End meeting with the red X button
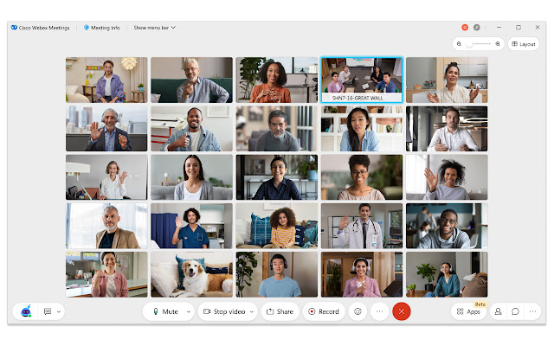Image resolution: width=554 pixels, height=346 pixels. [x=402, y=311]
